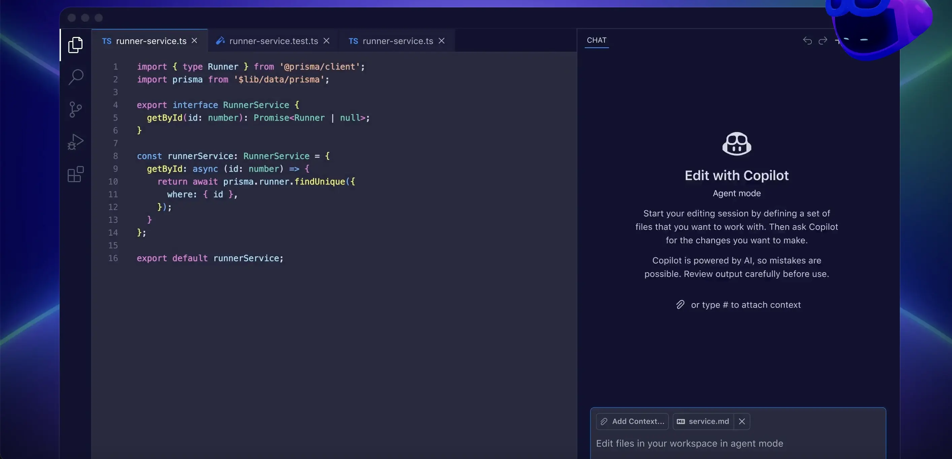Open the Extensions blocks icon
Image resolution: width=952 pixels, height=459 pixels.
[75, 174]
